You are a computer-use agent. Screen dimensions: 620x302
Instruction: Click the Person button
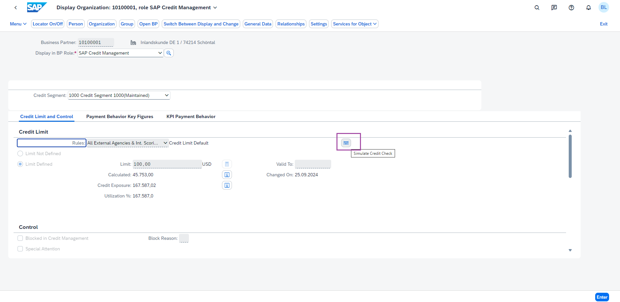click(76, 24)
